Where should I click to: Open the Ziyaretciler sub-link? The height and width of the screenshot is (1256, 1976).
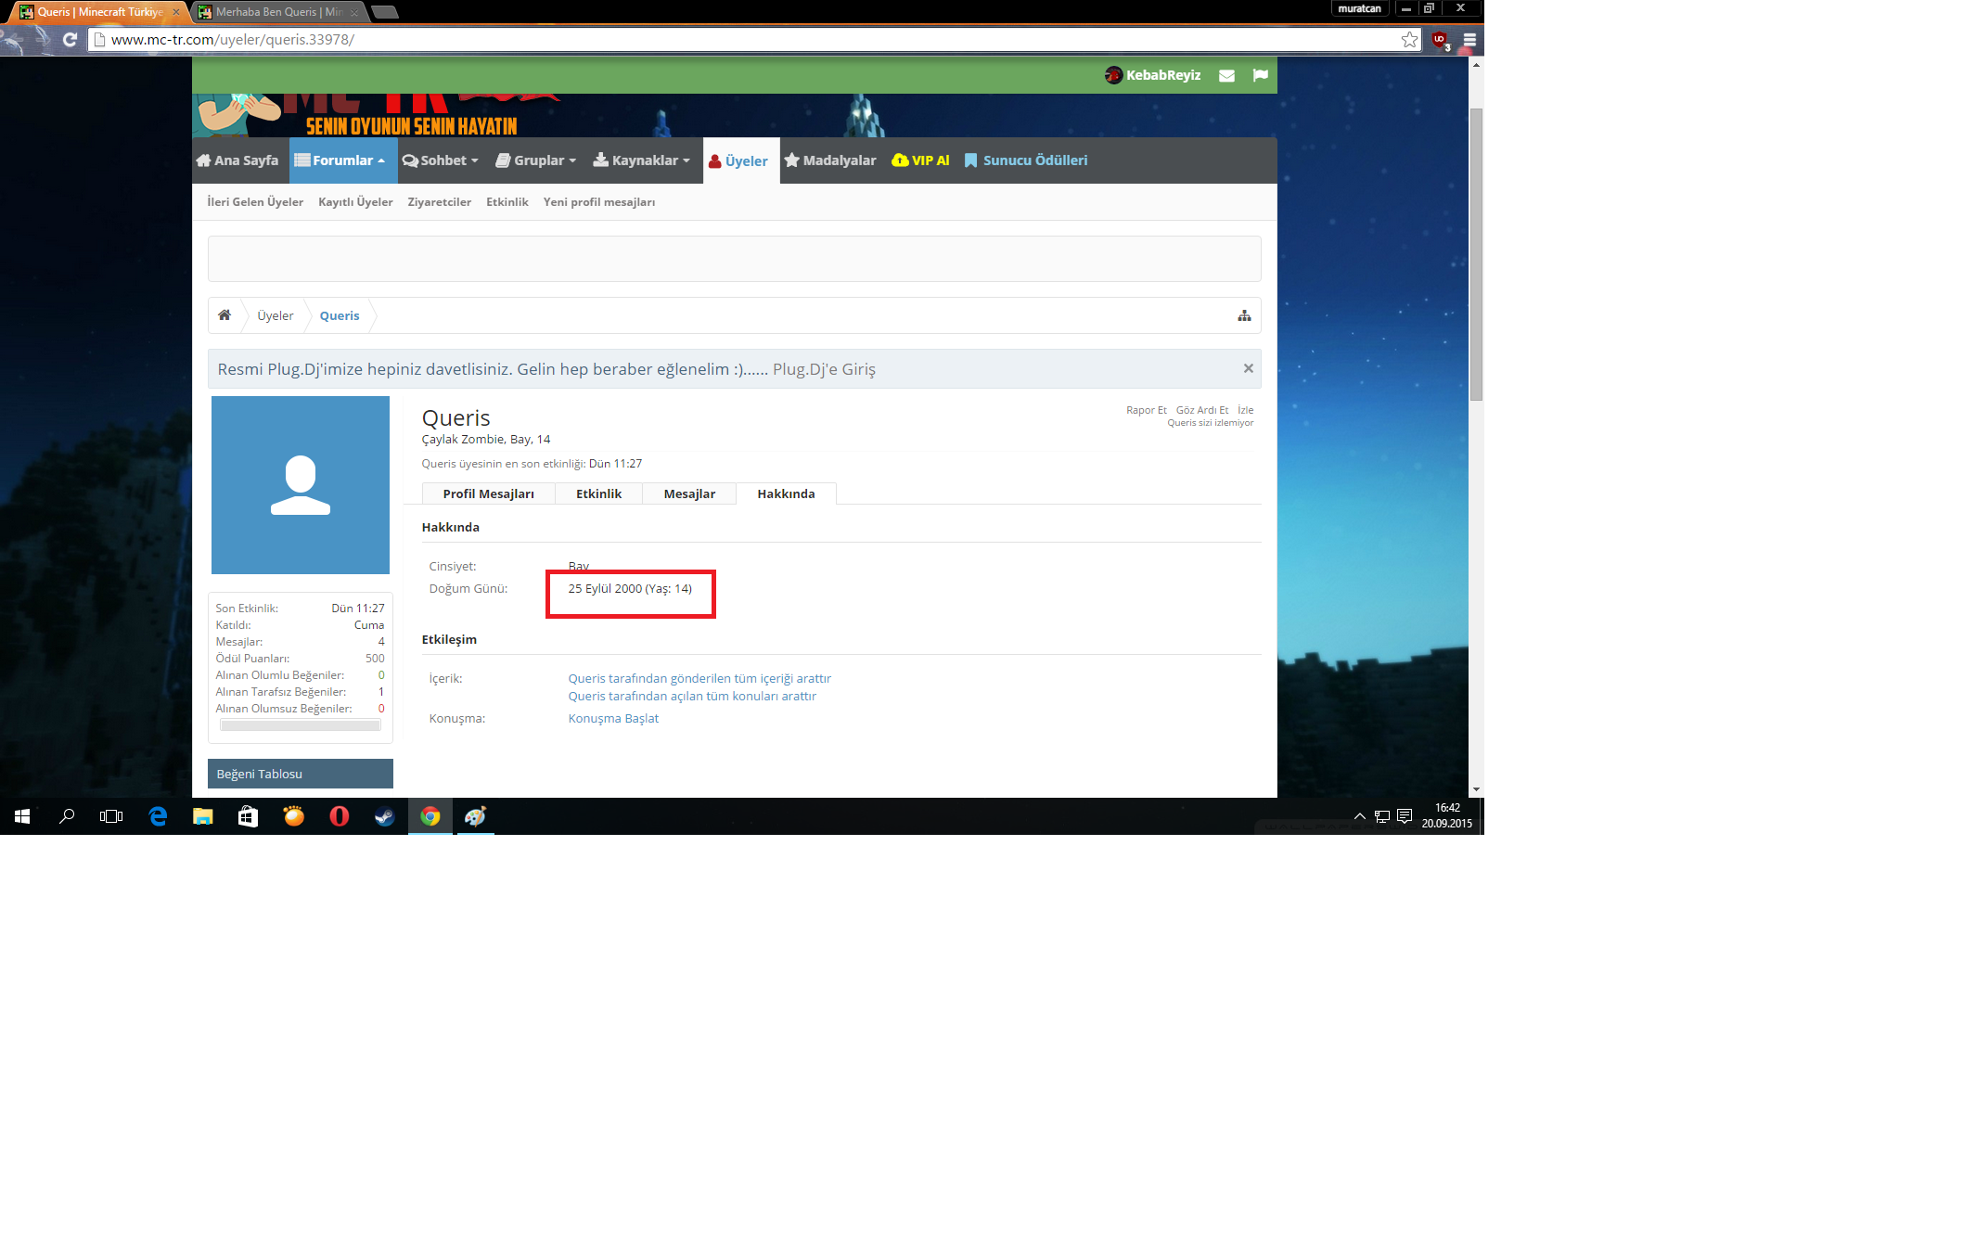click(440, 202)
